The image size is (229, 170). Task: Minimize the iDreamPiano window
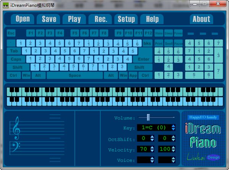pyautogui.click(x=195, y=4)
